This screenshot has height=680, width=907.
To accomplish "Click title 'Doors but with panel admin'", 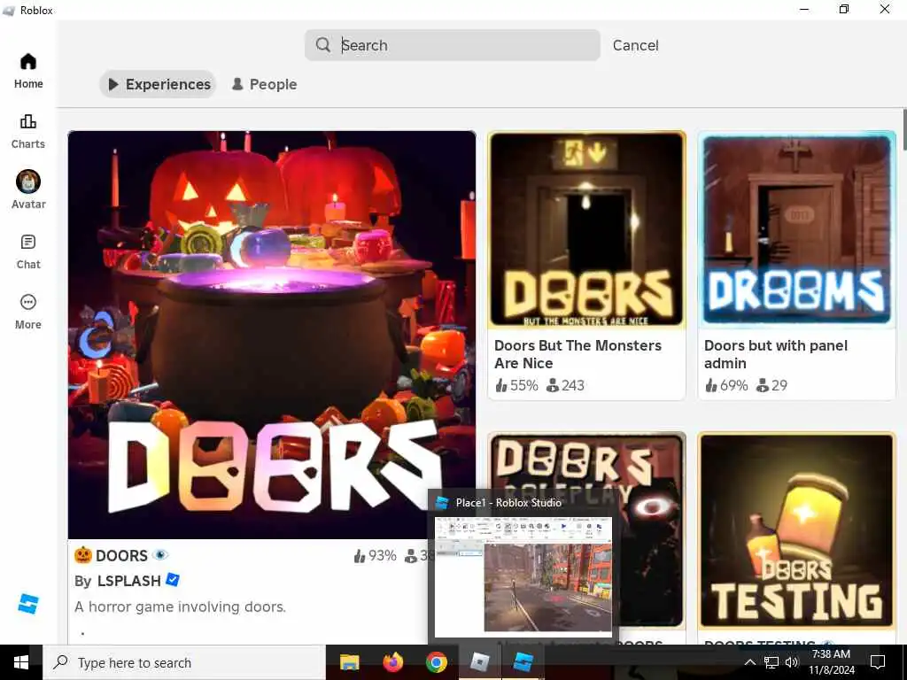I will click(x=776, y=354).
